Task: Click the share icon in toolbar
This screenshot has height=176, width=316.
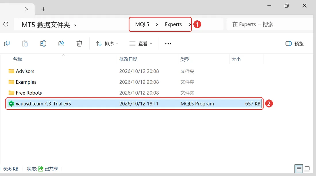Action: point(61,44)
